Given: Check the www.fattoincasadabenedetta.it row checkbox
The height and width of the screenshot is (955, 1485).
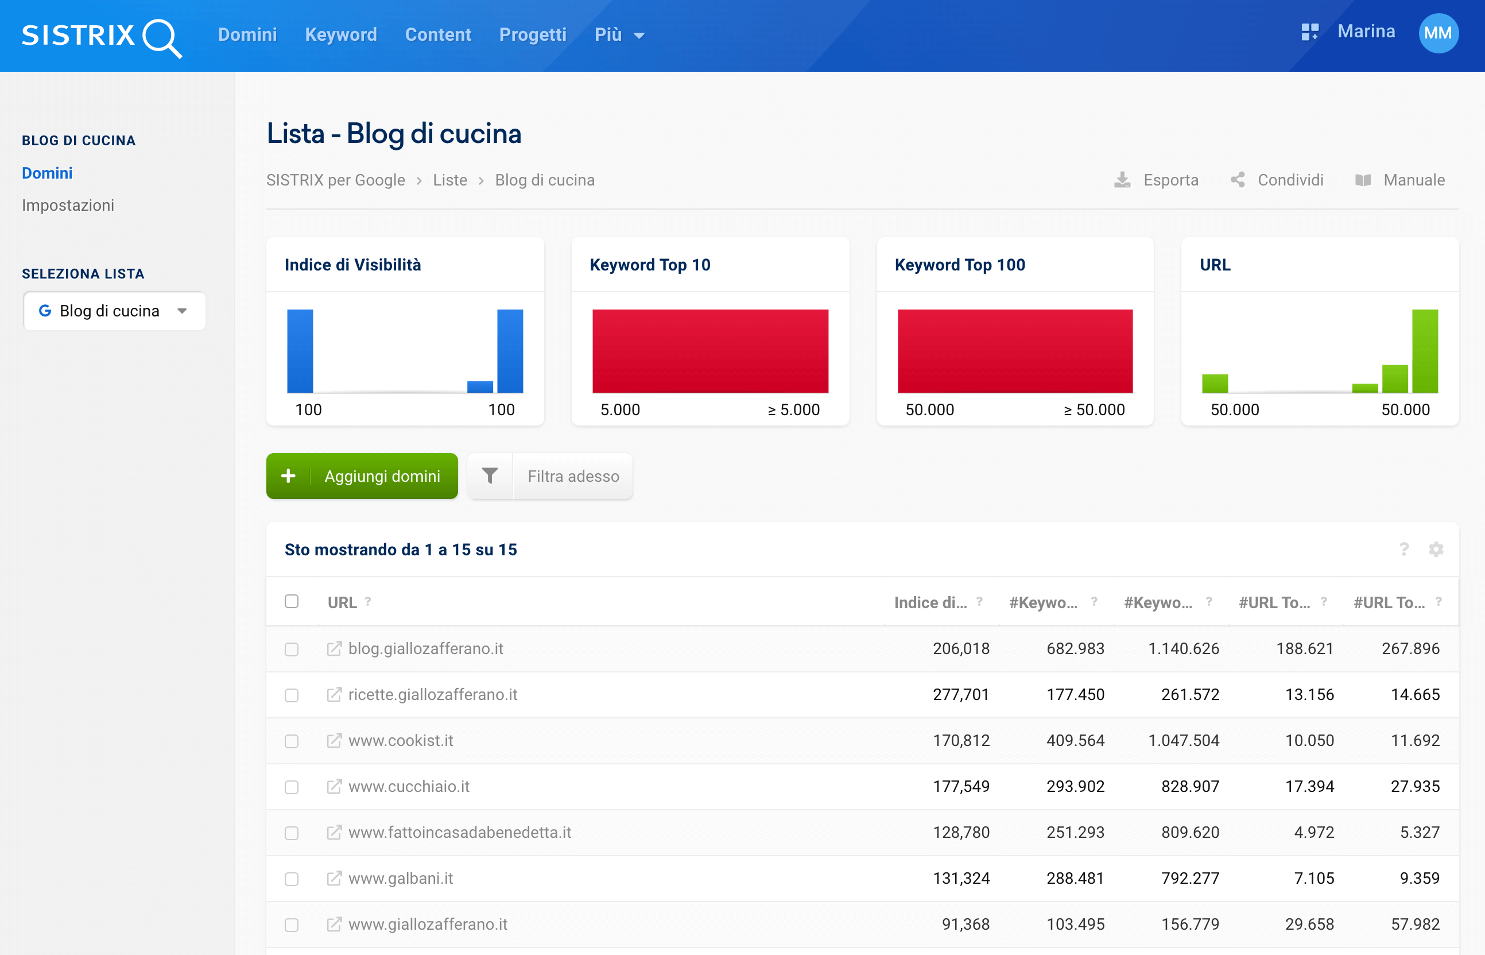Looking at the screenshot, I should [x=291, y=833].
